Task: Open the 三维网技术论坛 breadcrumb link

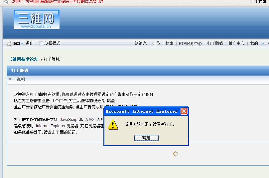Action: coord(23,59)
